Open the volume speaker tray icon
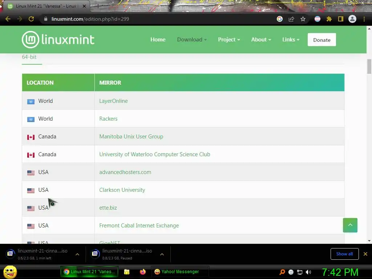Viewport: 372px width, 279px height. (x=308, y=272)
